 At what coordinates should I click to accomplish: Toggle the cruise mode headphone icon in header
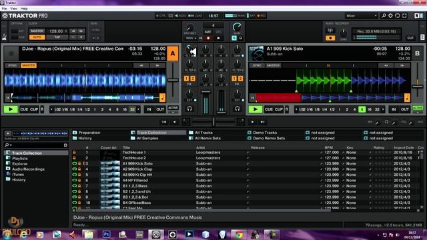click(x=398, y=16)
